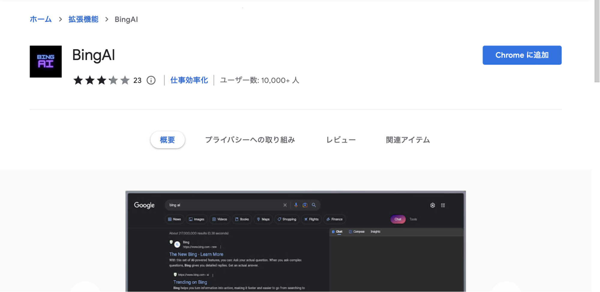Show the next screenshot with the right carousel arrow
The height and width of the screenshot is (292, 600).
(x=506, y=287)
